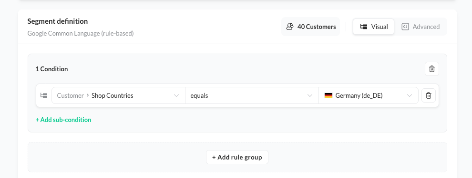The width and height of the screenshot is (472, 178).
Task: Click the 1 Condition label
Action: 51,69
